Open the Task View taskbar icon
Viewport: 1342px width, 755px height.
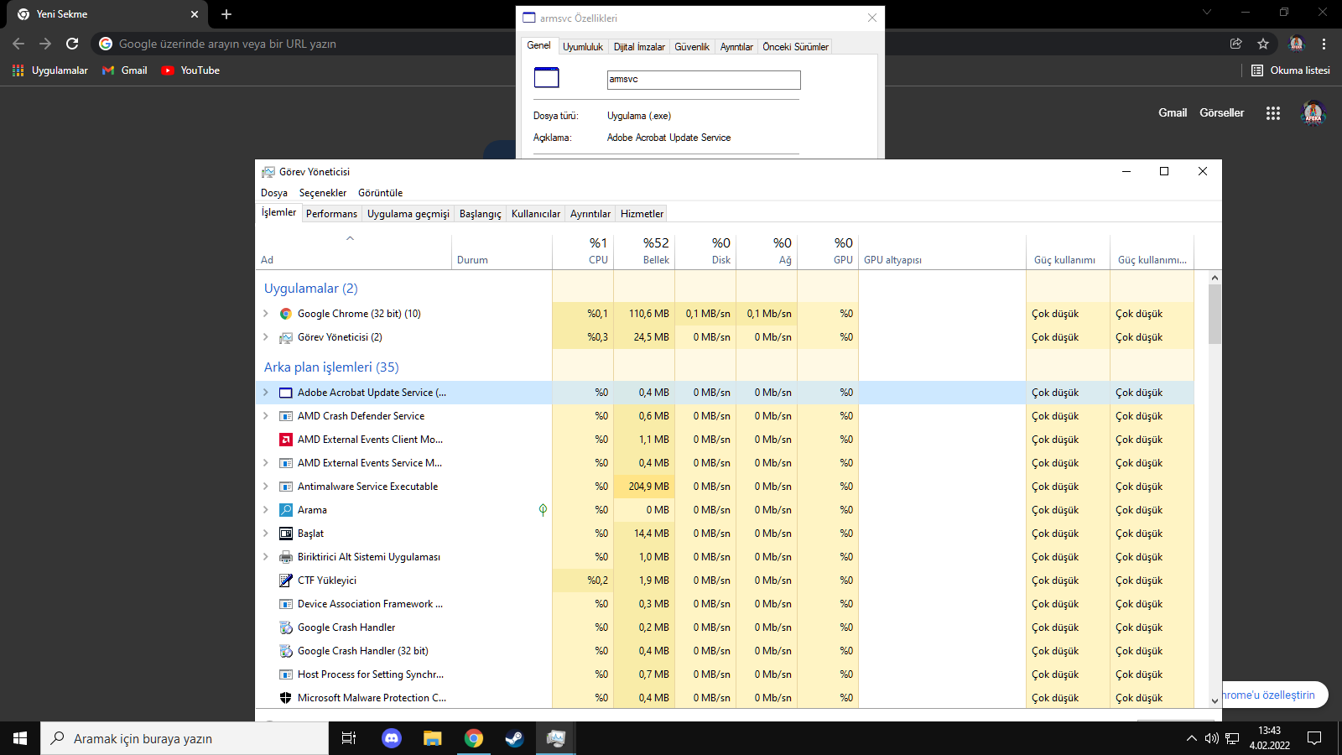(x=349, y=738)
